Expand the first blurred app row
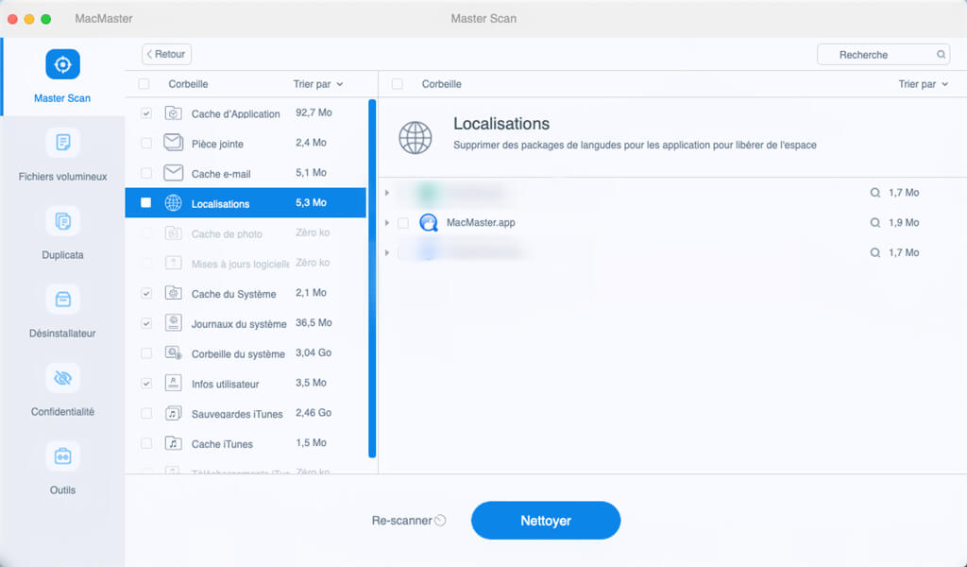967x567 pixels. coord(386,193)
